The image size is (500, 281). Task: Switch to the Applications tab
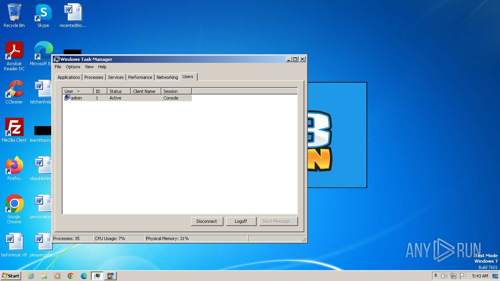tap(69, 77)
